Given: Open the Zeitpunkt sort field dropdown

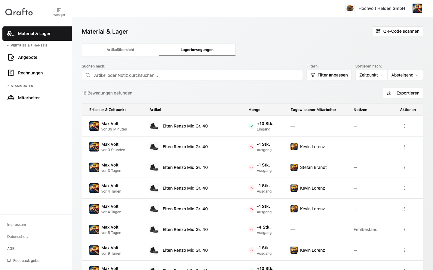Looking at the screenshot, I should click(371, 75).
